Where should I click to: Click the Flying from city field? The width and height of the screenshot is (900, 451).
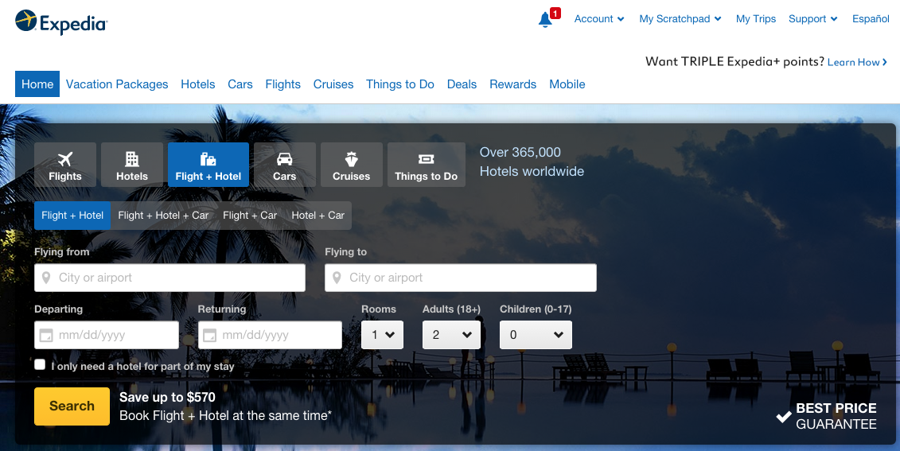tap(170, 278)
